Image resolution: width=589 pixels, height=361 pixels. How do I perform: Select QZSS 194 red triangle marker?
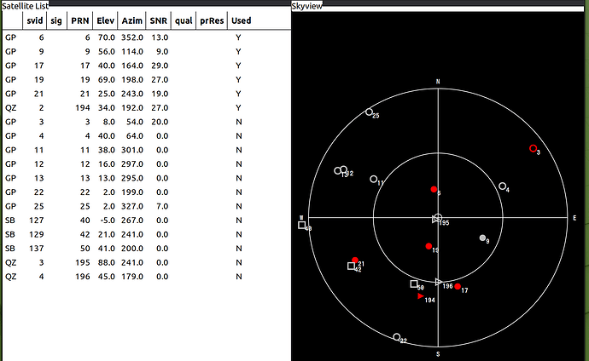click(421, 296)
